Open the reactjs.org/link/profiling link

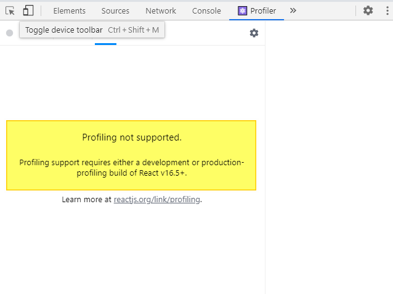[157, 200]
